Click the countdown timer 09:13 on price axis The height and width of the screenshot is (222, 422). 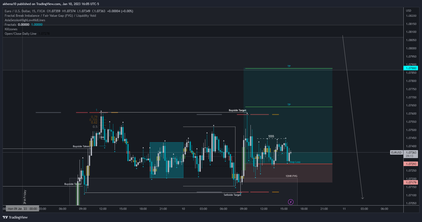point(410,156)
